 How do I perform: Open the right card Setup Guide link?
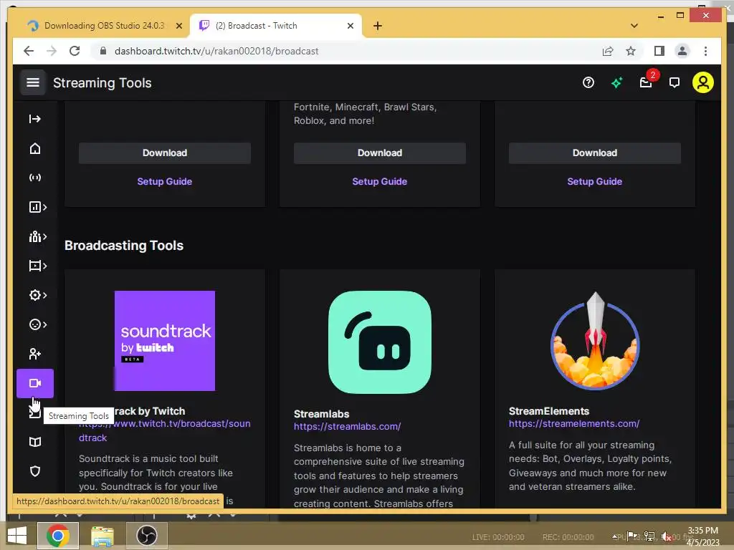[594, 181]
